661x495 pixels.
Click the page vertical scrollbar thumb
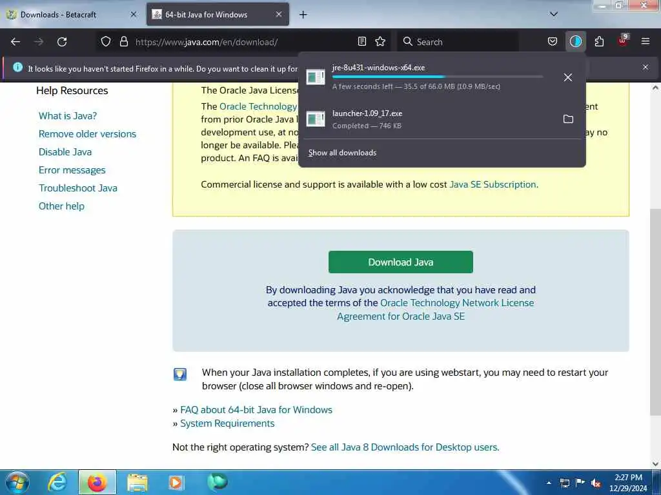click(x=655, y=311)
